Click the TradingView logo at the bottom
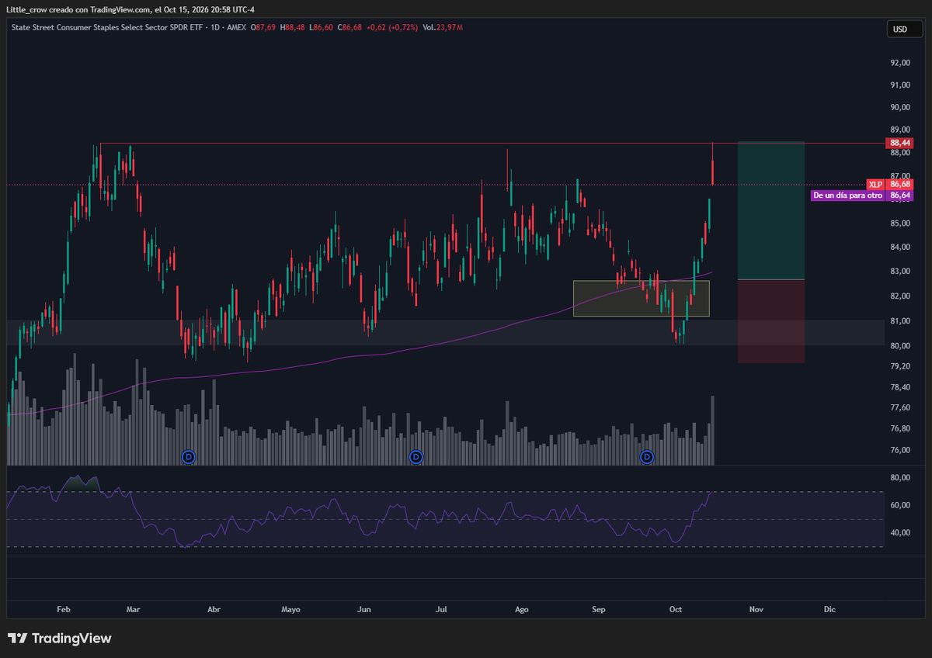The height and width of the screenshot is (658, 932). point(61,639)
